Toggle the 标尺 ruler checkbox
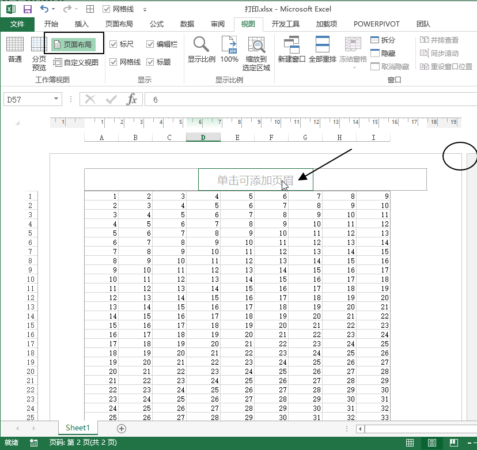Screen dimensions: 477x450 tap(113, 44)
